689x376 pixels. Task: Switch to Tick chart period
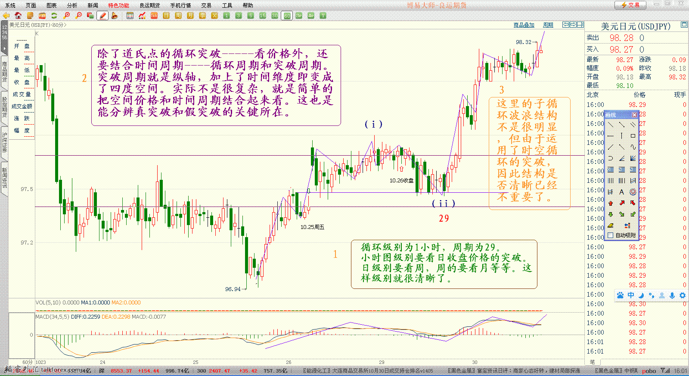pos(154,16)
